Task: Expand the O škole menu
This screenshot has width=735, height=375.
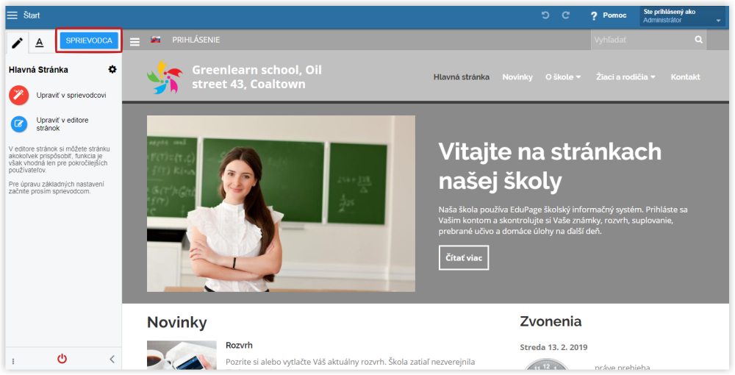Action: click(563, 77)
